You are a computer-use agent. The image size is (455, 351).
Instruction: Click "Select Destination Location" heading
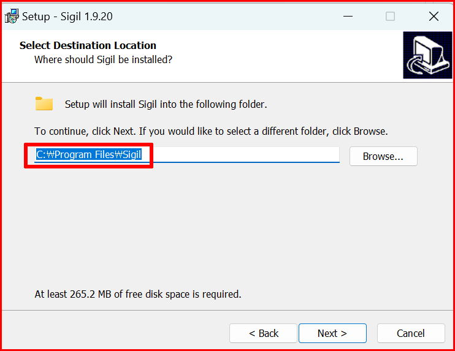pyautogui.click(x=88, y=45)
